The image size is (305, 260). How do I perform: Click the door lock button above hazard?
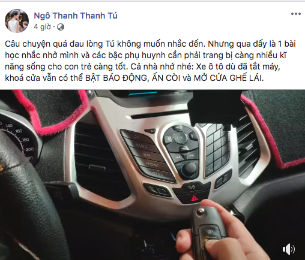(191, 187)
